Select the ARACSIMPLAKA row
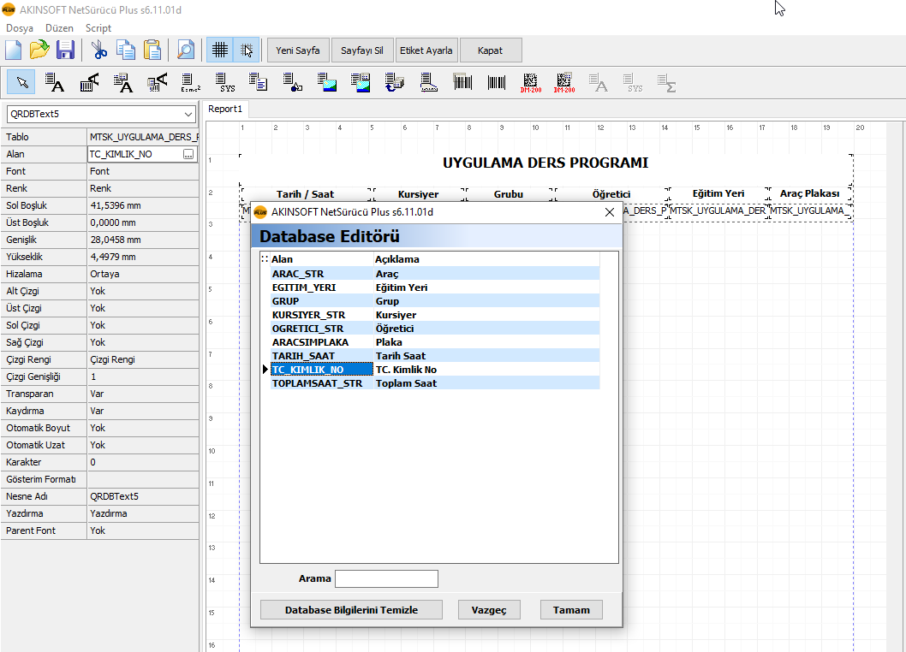This screenshot has width=906, height=652. pyautogui.click(x=434, y=342)
